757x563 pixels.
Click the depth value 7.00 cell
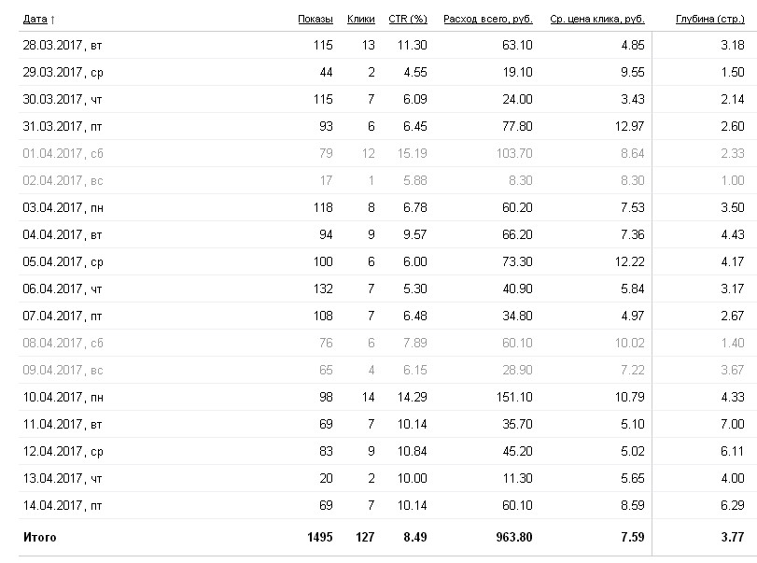[731, 424]
